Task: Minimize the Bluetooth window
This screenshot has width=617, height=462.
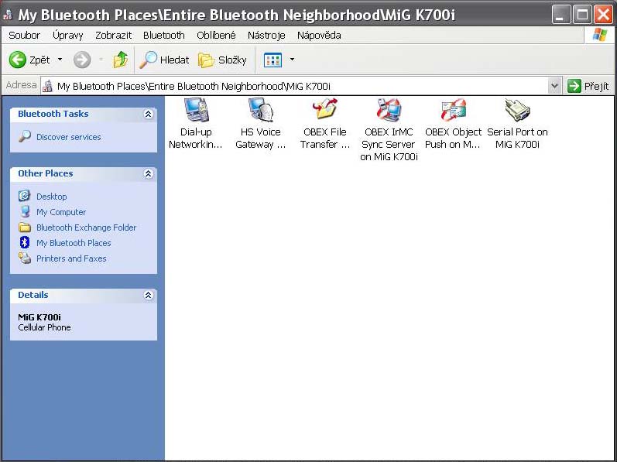Action: (561, 15)
